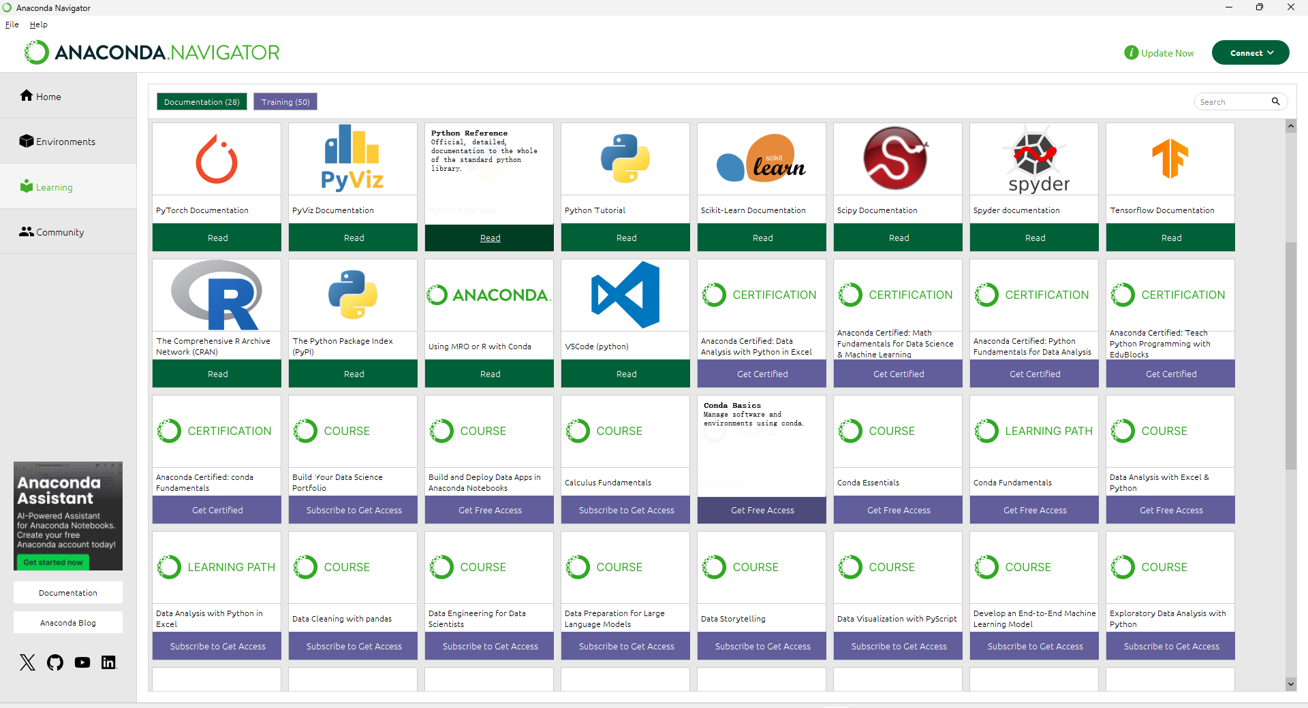This screenshot has height=708, width=1308.
Task: Click Get started now on Assistant banner
Action: click(x=52, y=562)
